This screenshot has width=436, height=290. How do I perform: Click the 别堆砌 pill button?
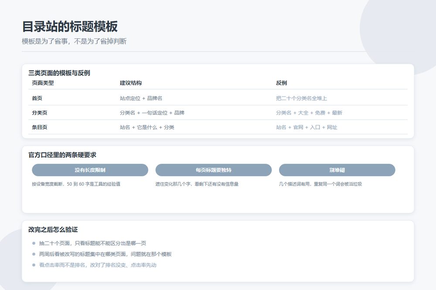click(x=337, y=170)
